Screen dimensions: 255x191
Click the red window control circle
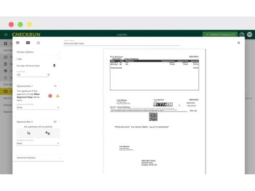click(11, 24)
